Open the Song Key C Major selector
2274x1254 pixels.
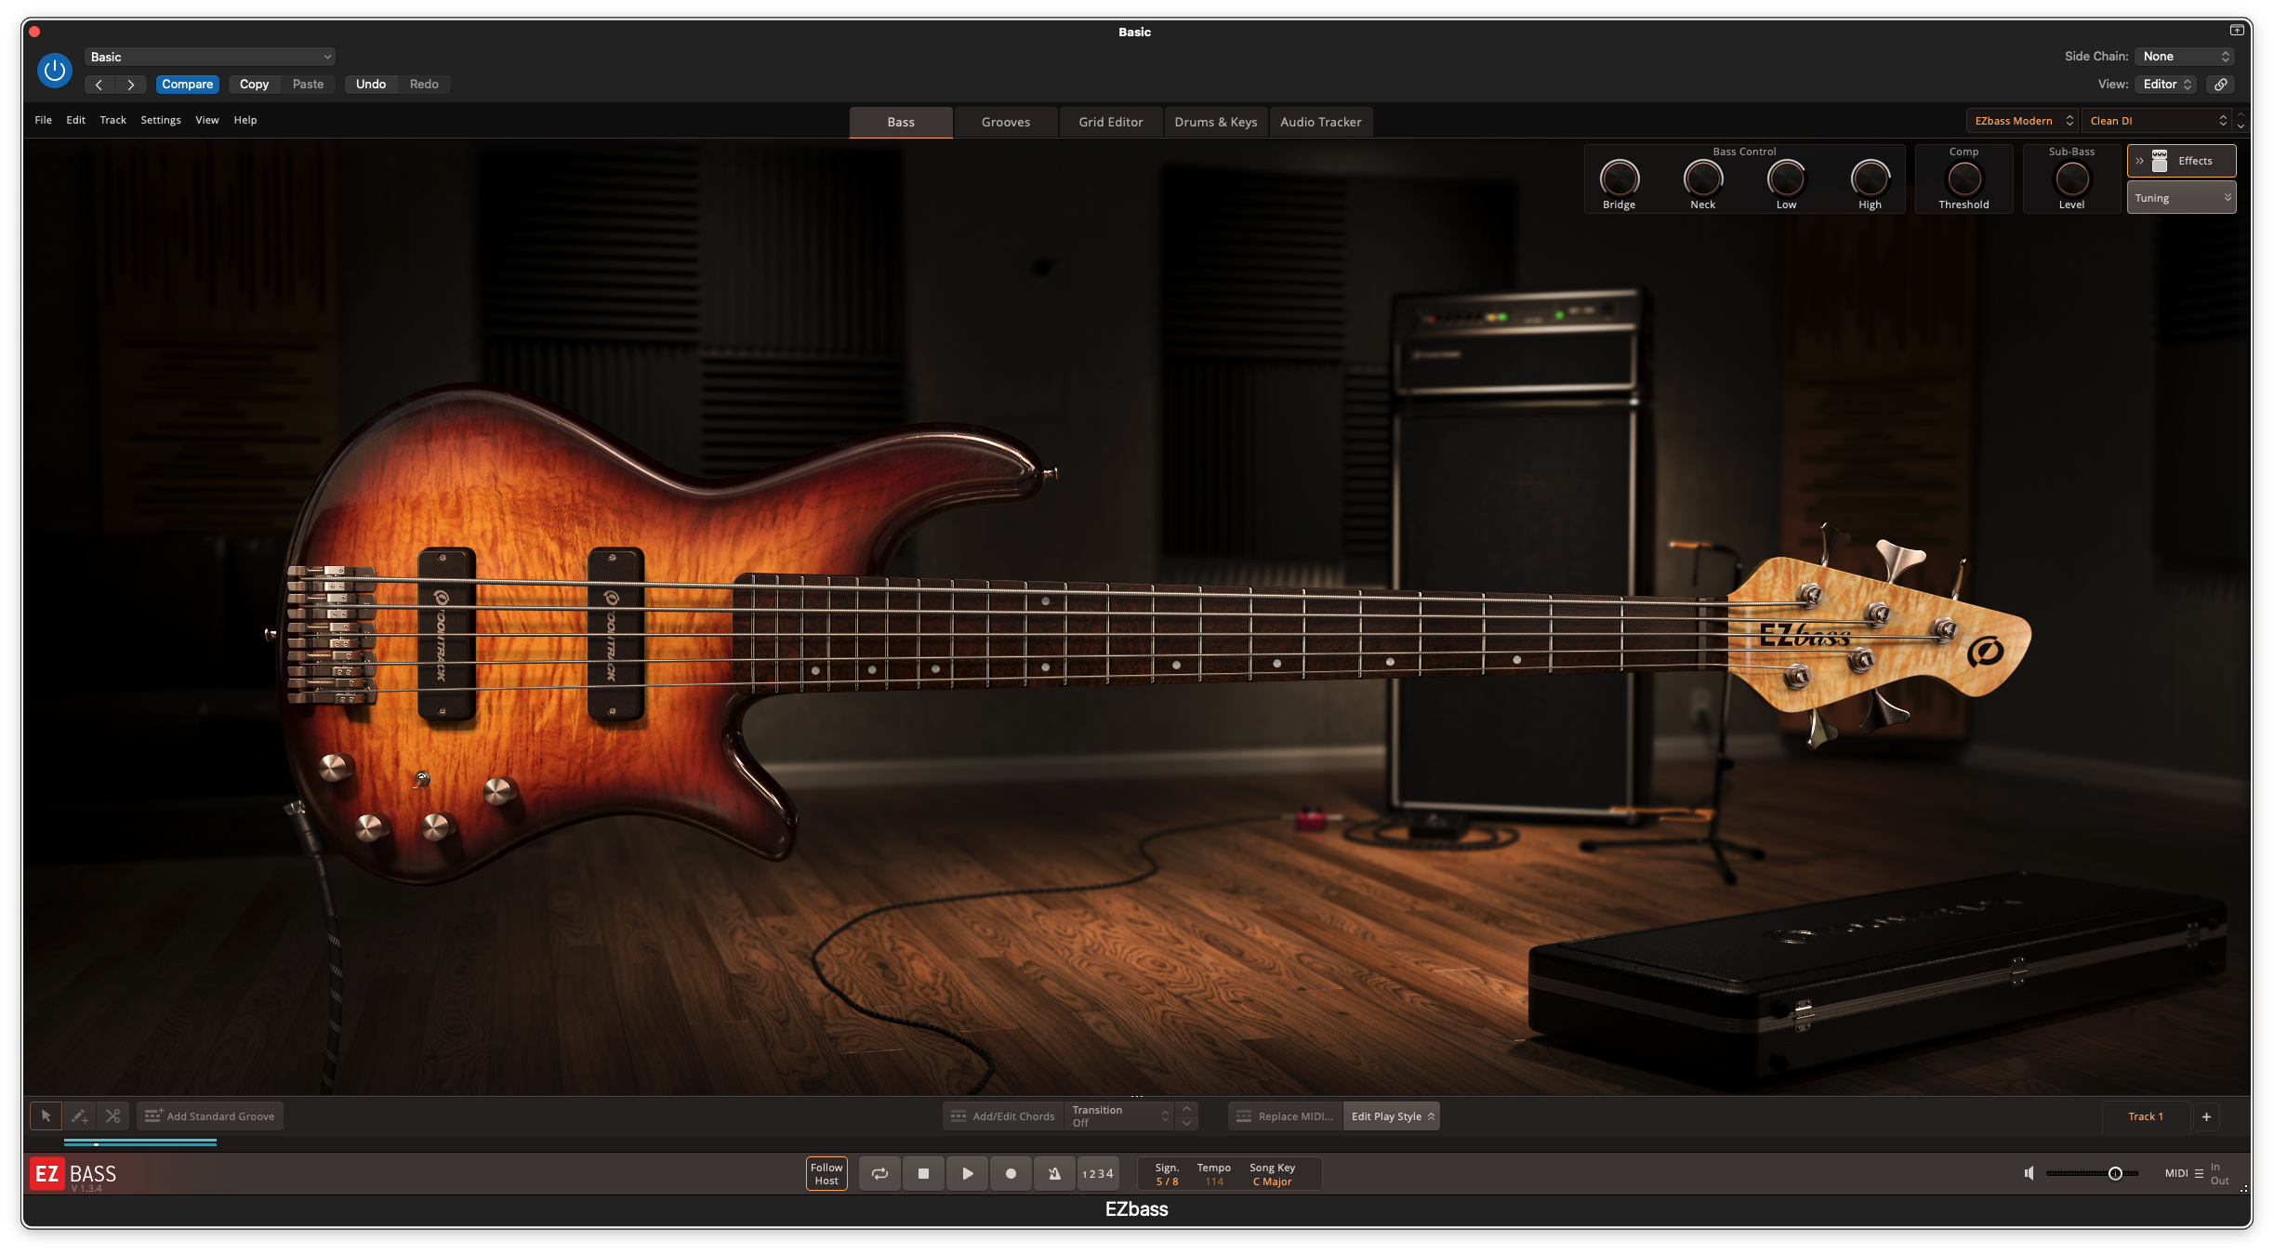[x=1272, y=1182]
